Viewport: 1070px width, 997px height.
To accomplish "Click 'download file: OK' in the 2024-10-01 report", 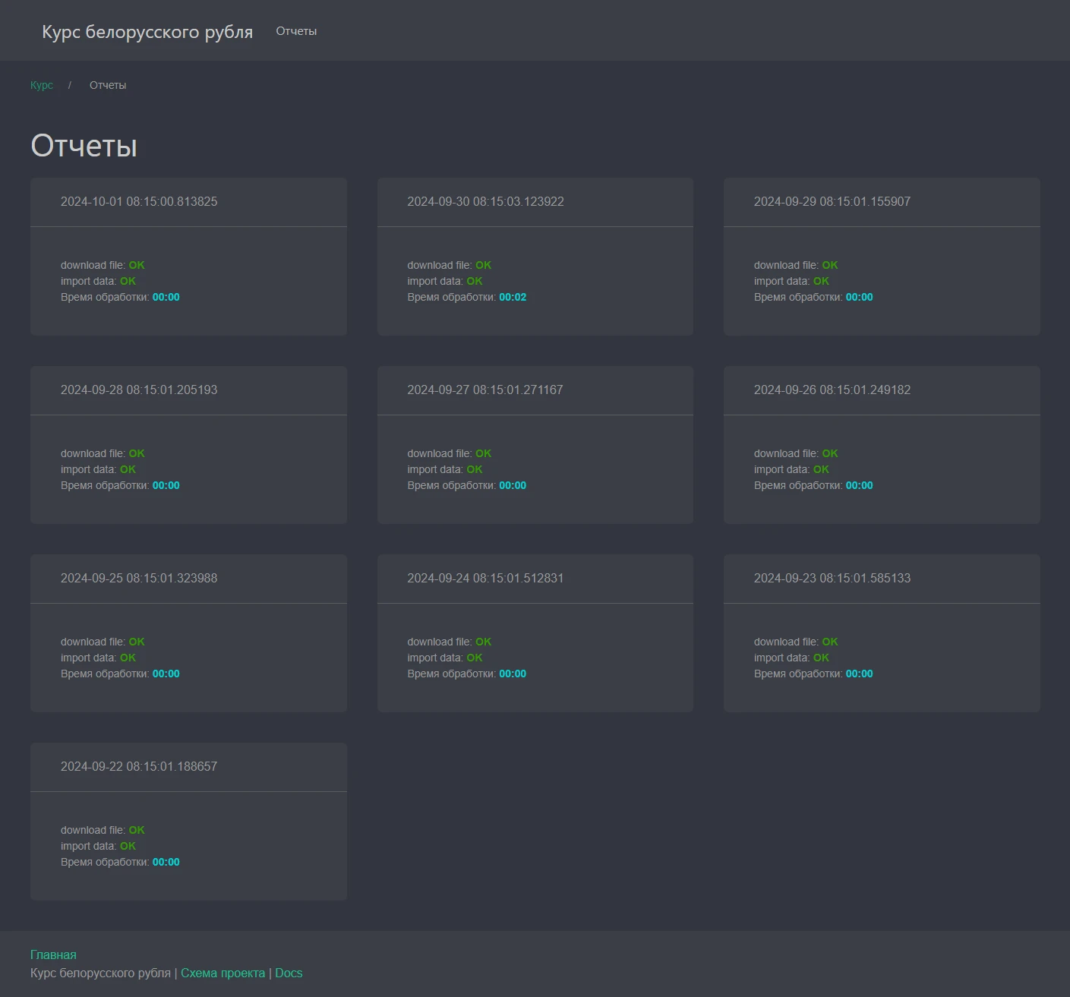I will point(103,265).
